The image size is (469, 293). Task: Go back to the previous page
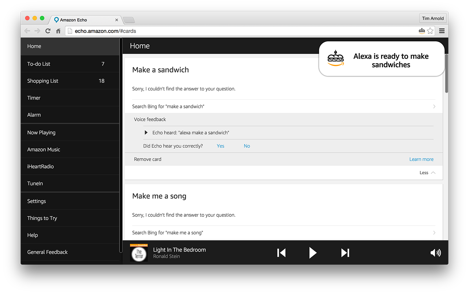27,31
